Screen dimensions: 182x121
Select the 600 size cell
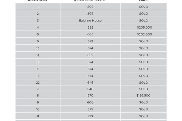(90, 103)
